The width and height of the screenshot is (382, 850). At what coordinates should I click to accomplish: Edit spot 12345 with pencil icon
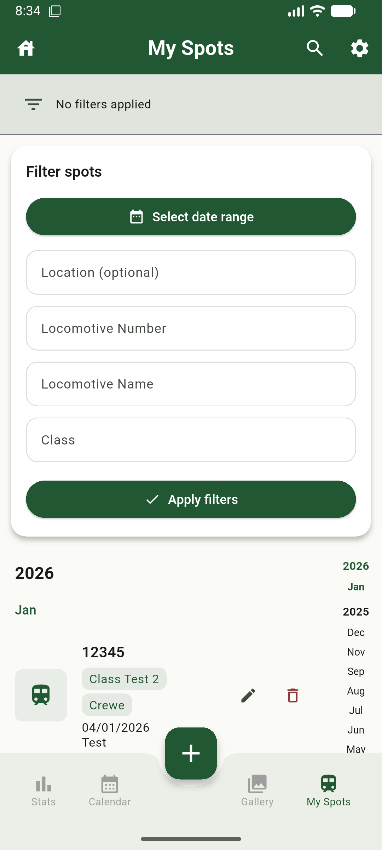coord(248,696)
